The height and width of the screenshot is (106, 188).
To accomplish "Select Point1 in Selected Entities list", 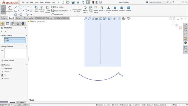I will pos(15,39).
